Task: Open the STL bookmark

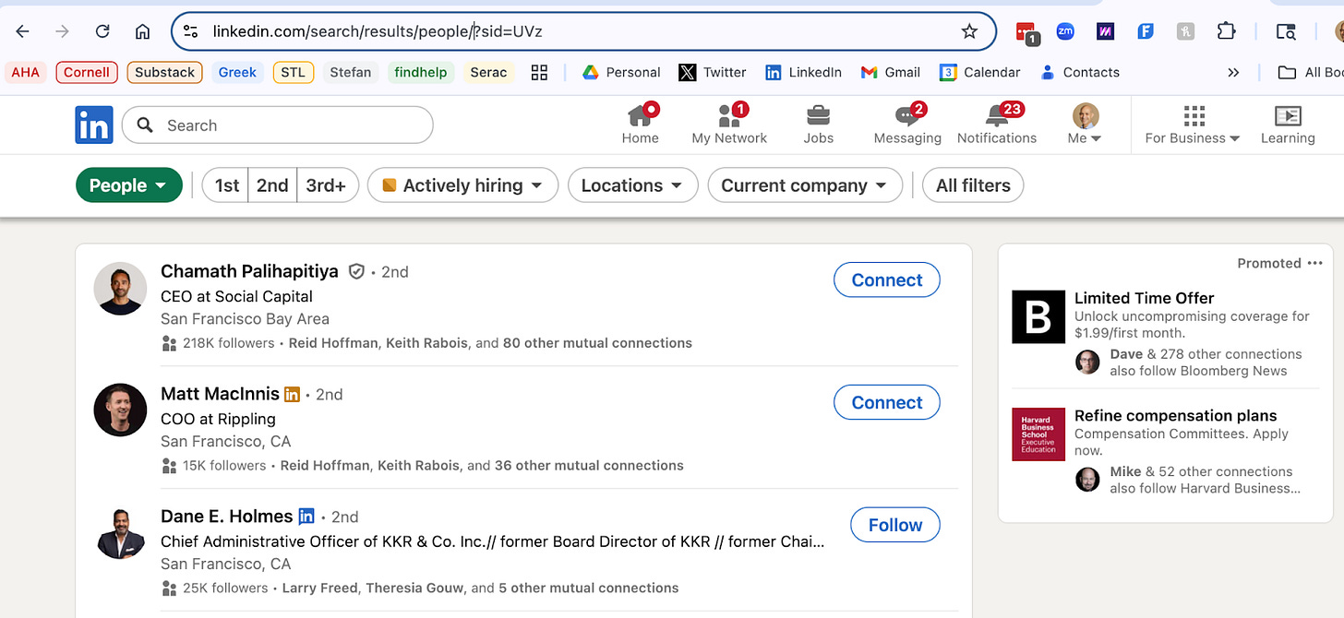Action: coord(293,72)
